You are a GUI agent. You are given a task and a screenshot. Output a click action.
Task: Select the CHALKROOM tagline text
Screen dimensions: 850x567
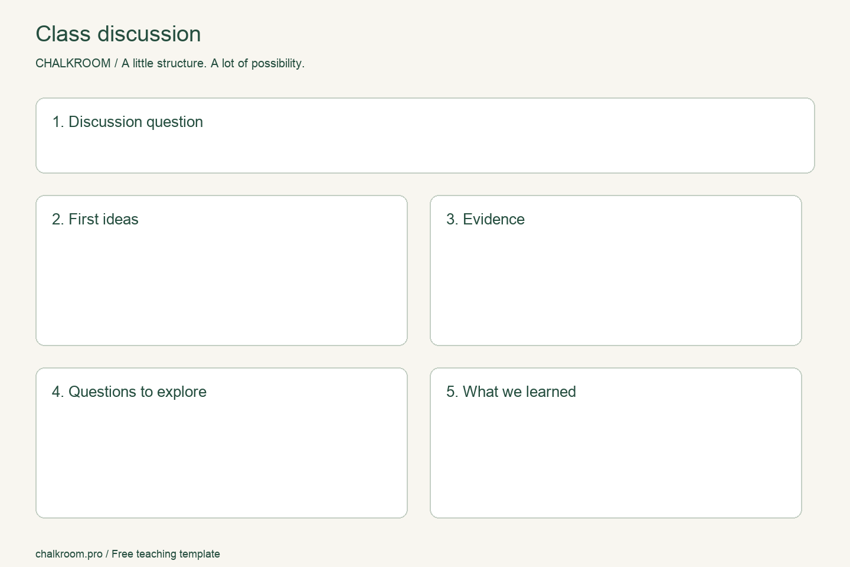pos(170,63)
